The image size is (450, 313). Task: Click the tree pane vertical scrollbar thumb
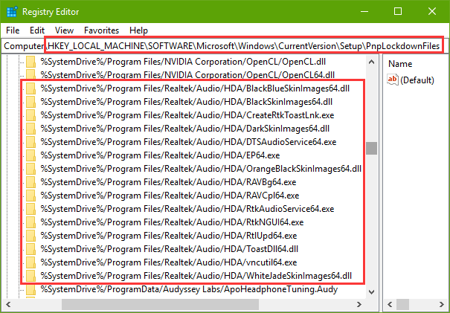click(371, 149)
